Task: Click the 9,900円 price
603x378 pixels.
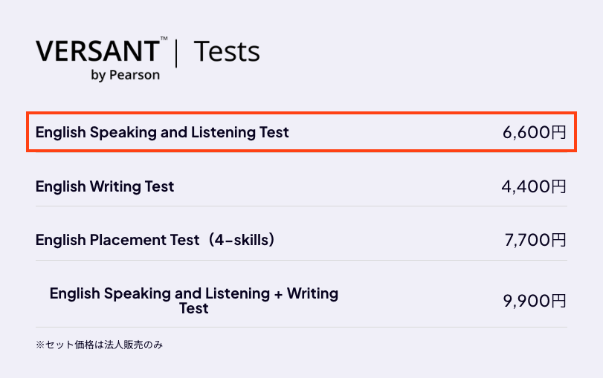Action: coord(535,301)
